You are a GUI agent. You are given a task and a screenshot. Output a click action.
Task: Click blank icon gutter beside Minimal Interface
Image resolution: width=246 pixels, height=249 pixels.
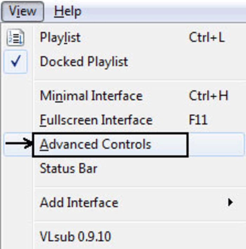pos(18,96)
